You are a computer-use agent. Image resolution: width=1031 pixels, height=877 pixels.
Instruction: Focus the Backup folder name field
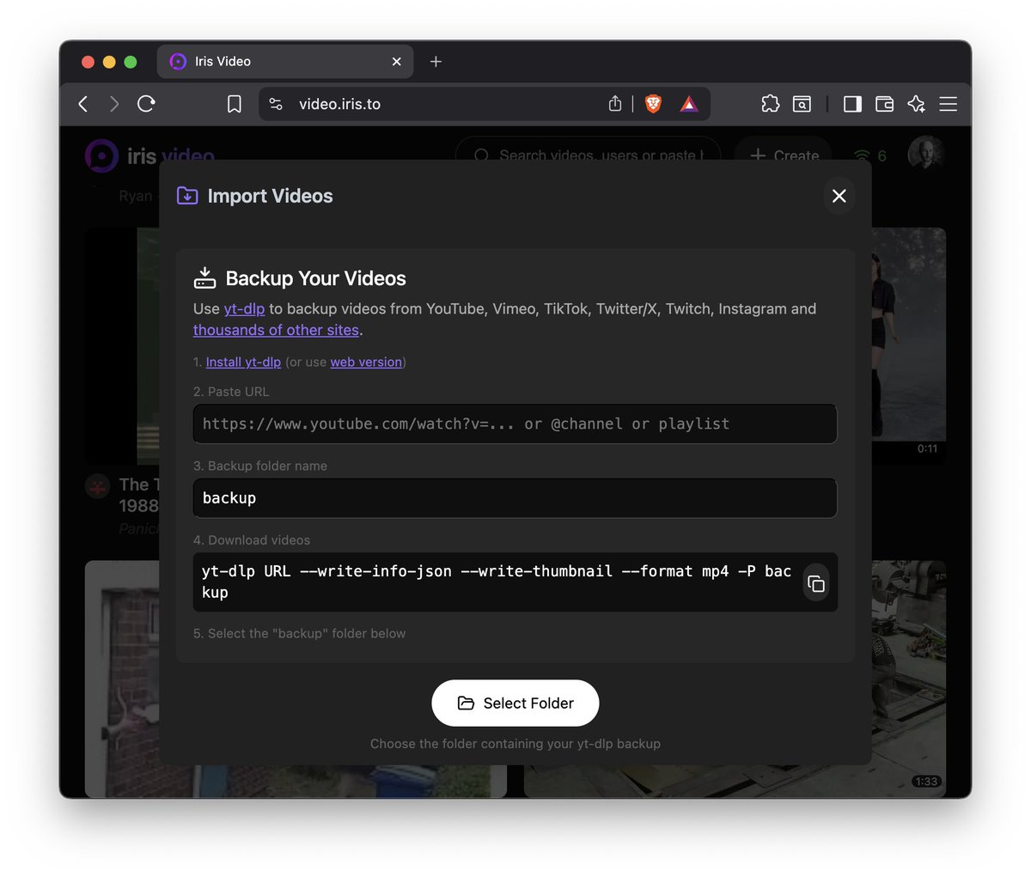(x=515, y=498)
